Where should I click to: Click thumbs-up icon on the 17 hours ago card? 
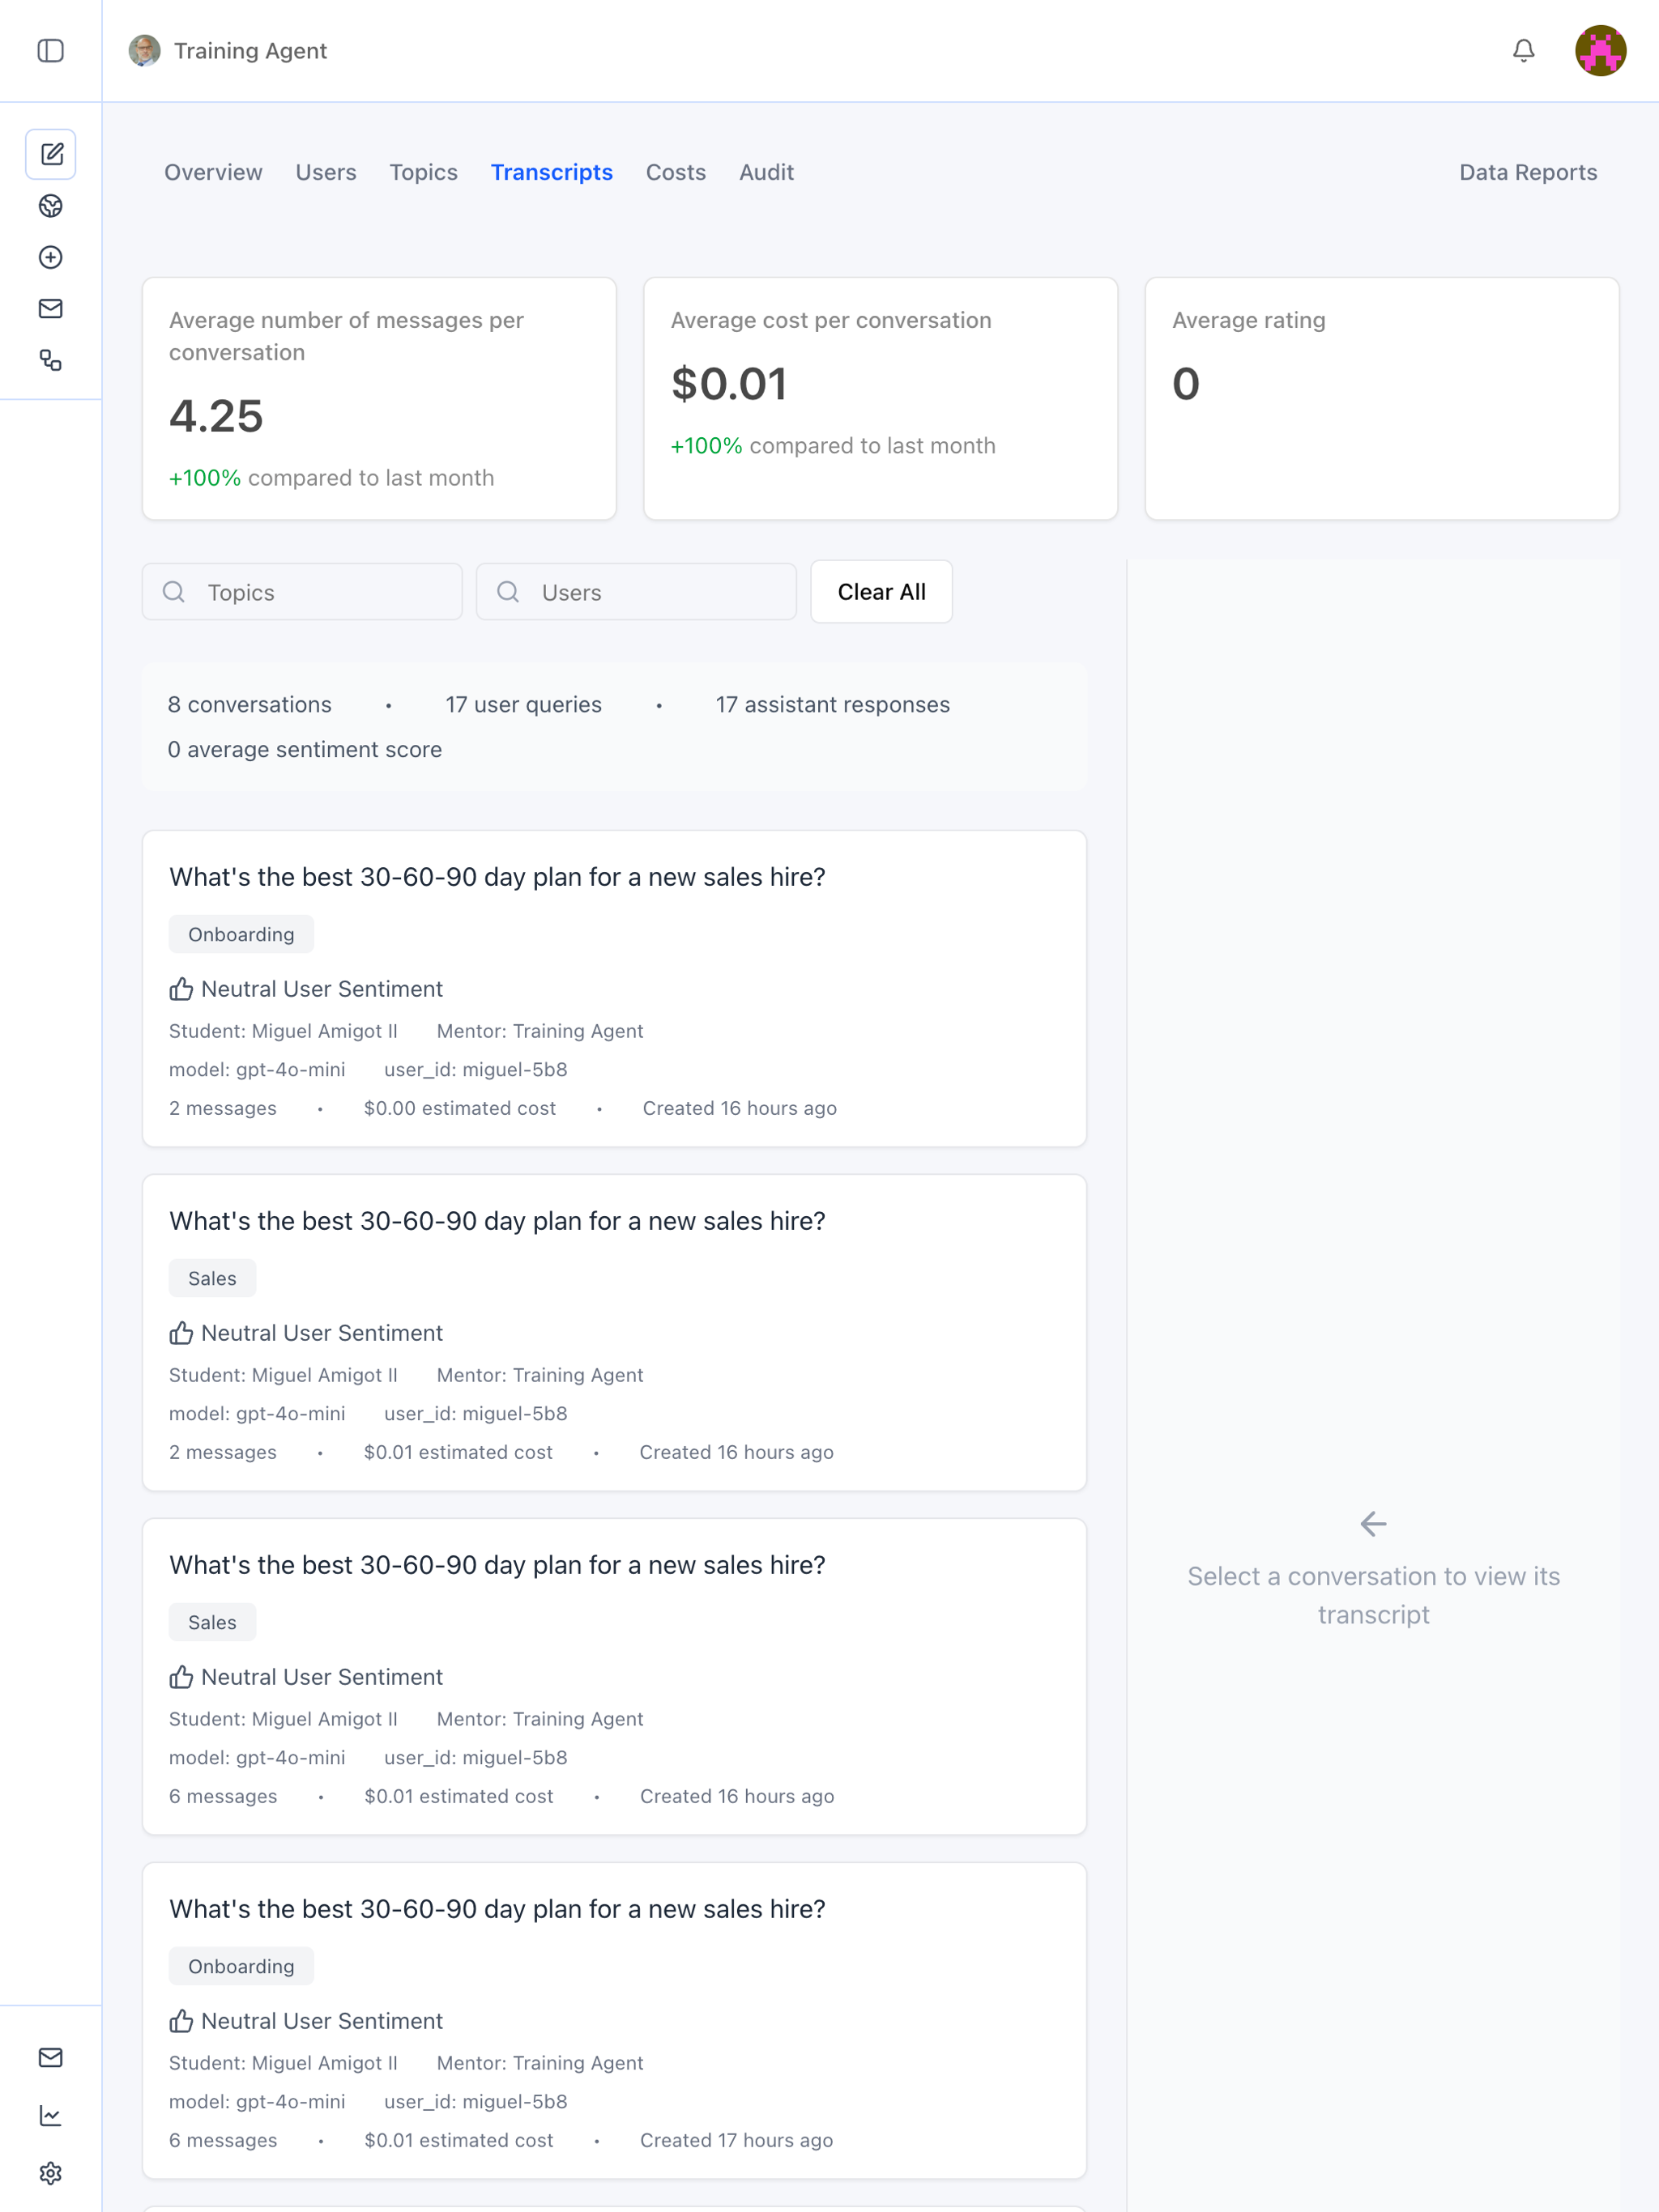tap(181, 2021)
